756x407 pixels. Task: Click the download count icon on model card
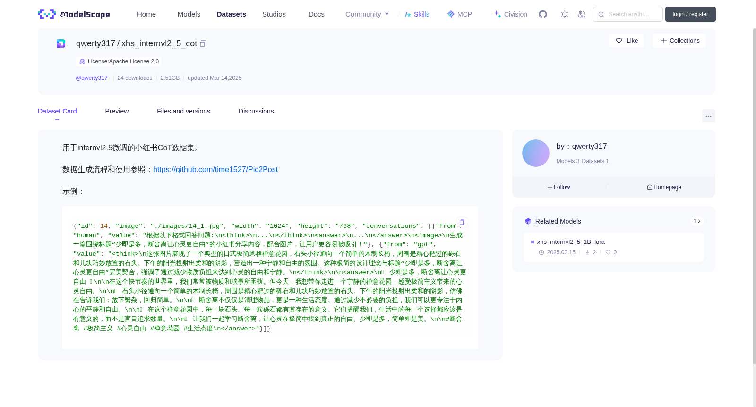pos(587,252)
